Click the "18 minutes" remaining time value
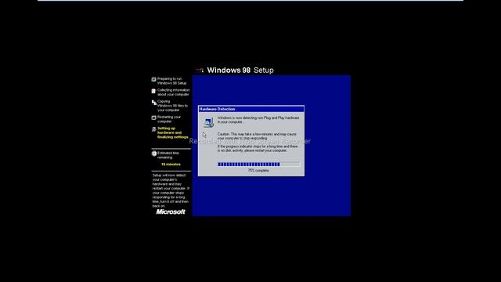 pos(171,164)
